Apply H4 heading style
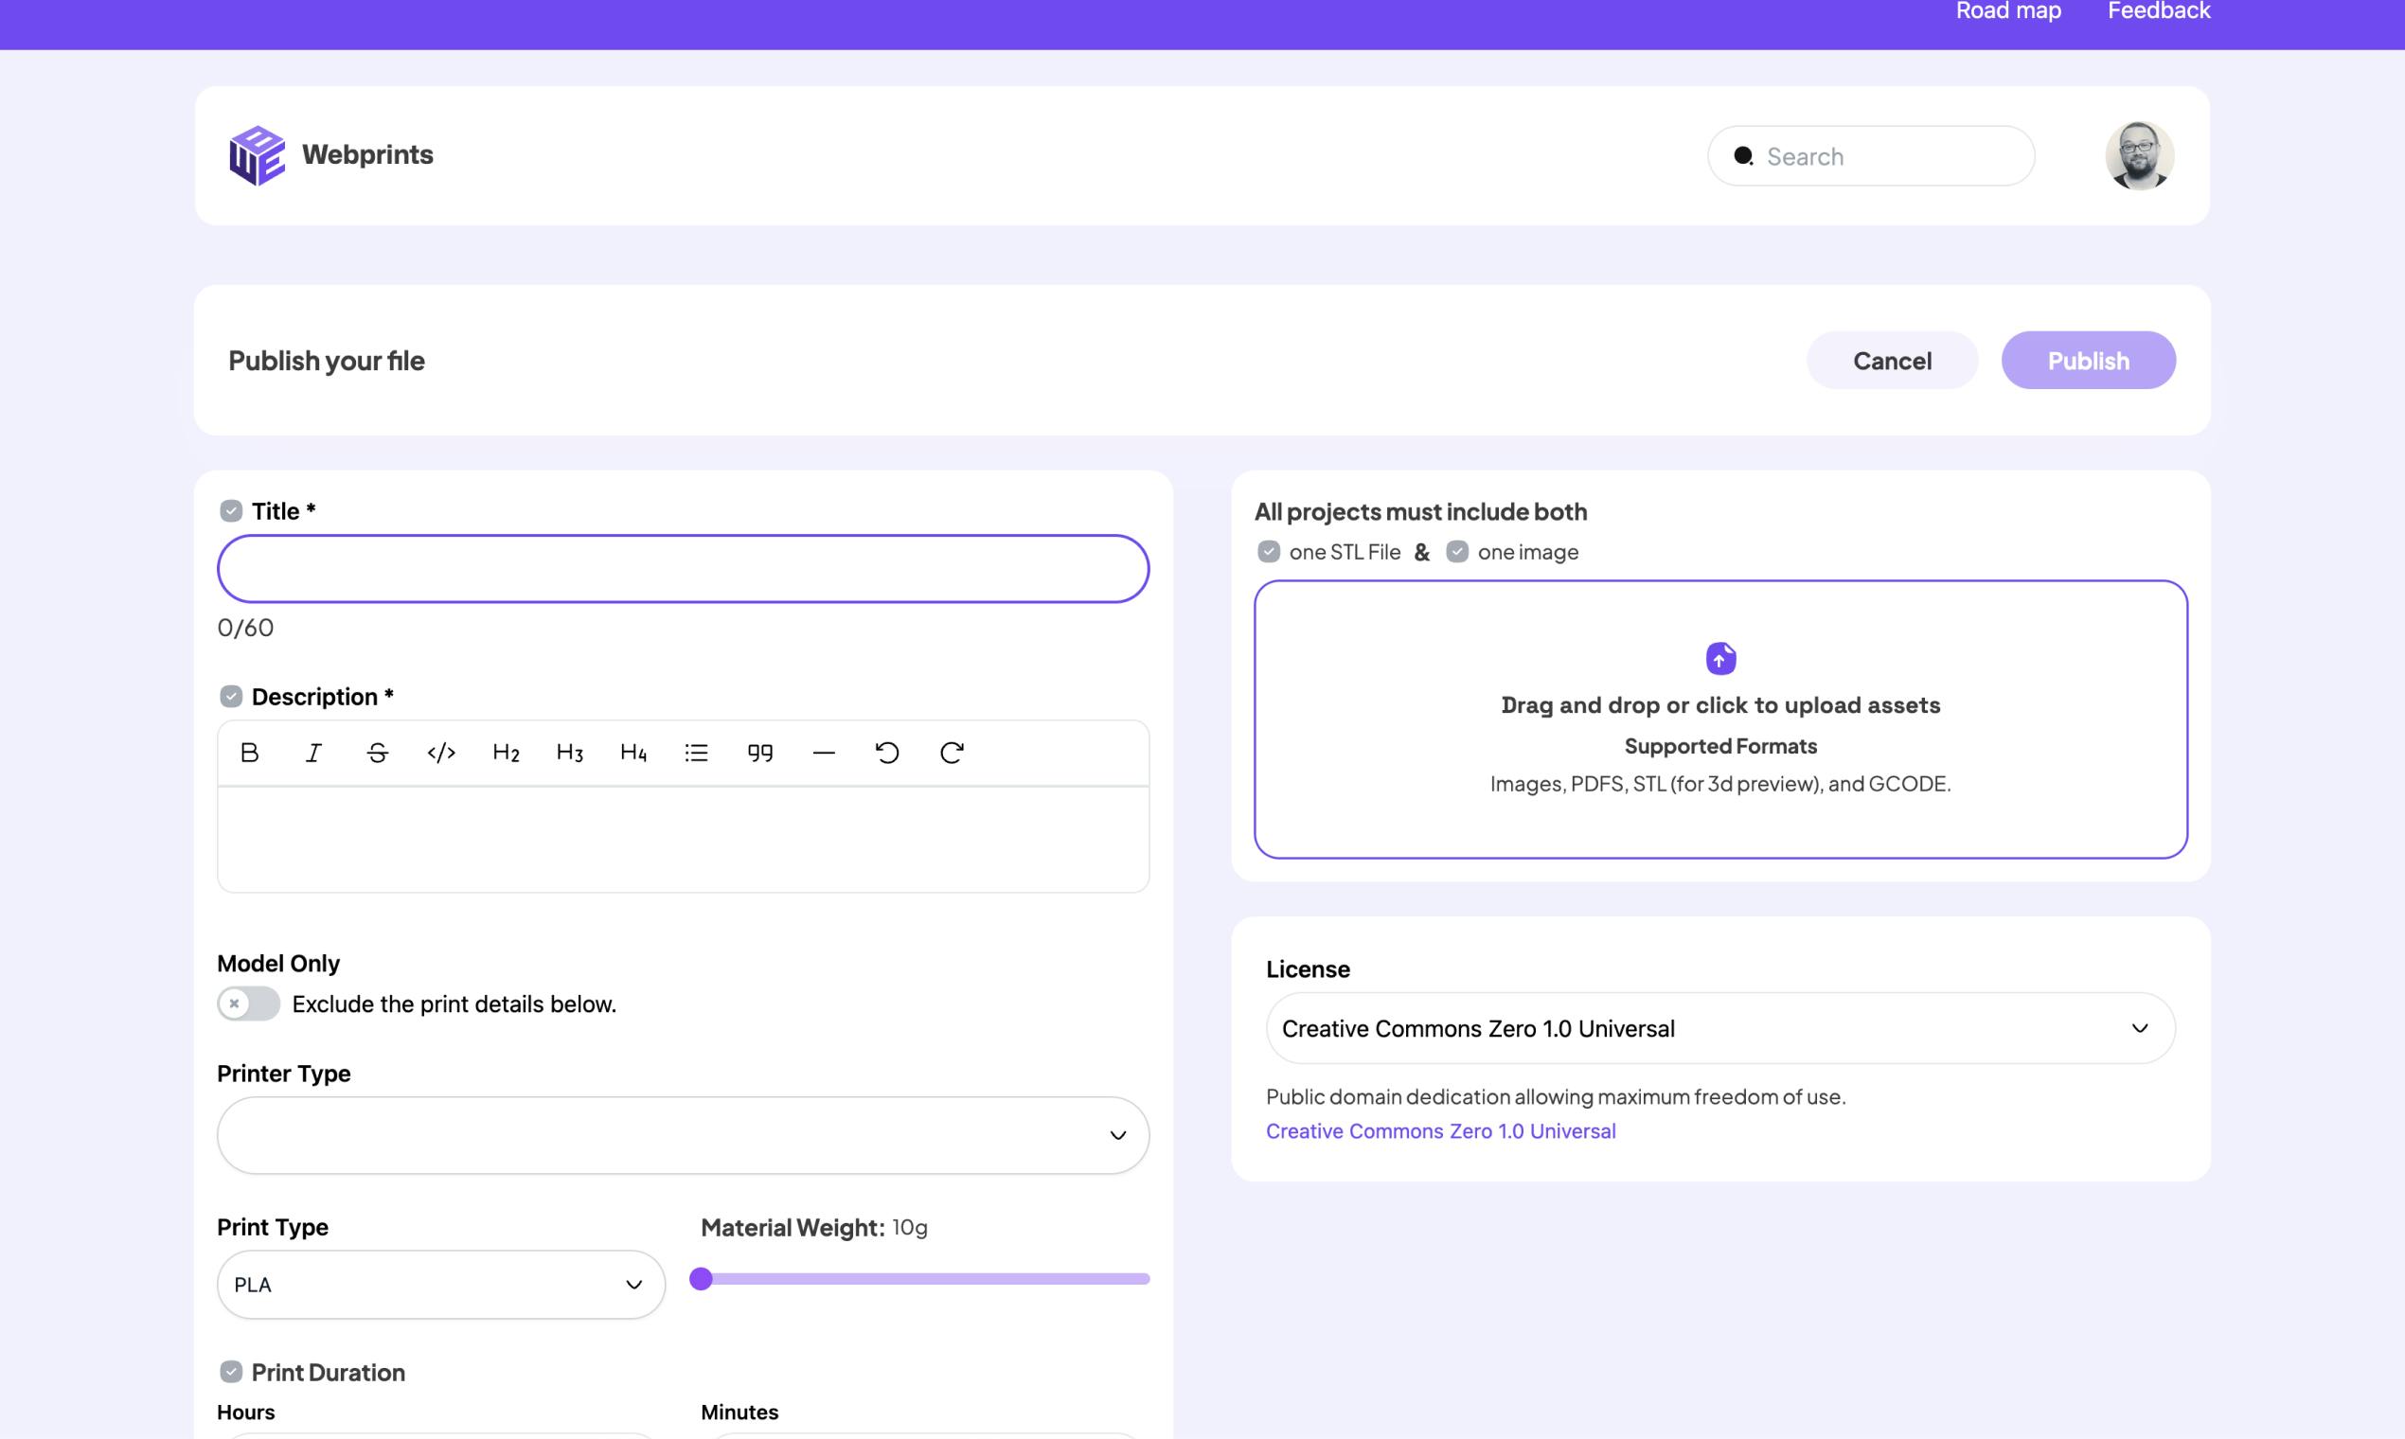 pos(633,753)
